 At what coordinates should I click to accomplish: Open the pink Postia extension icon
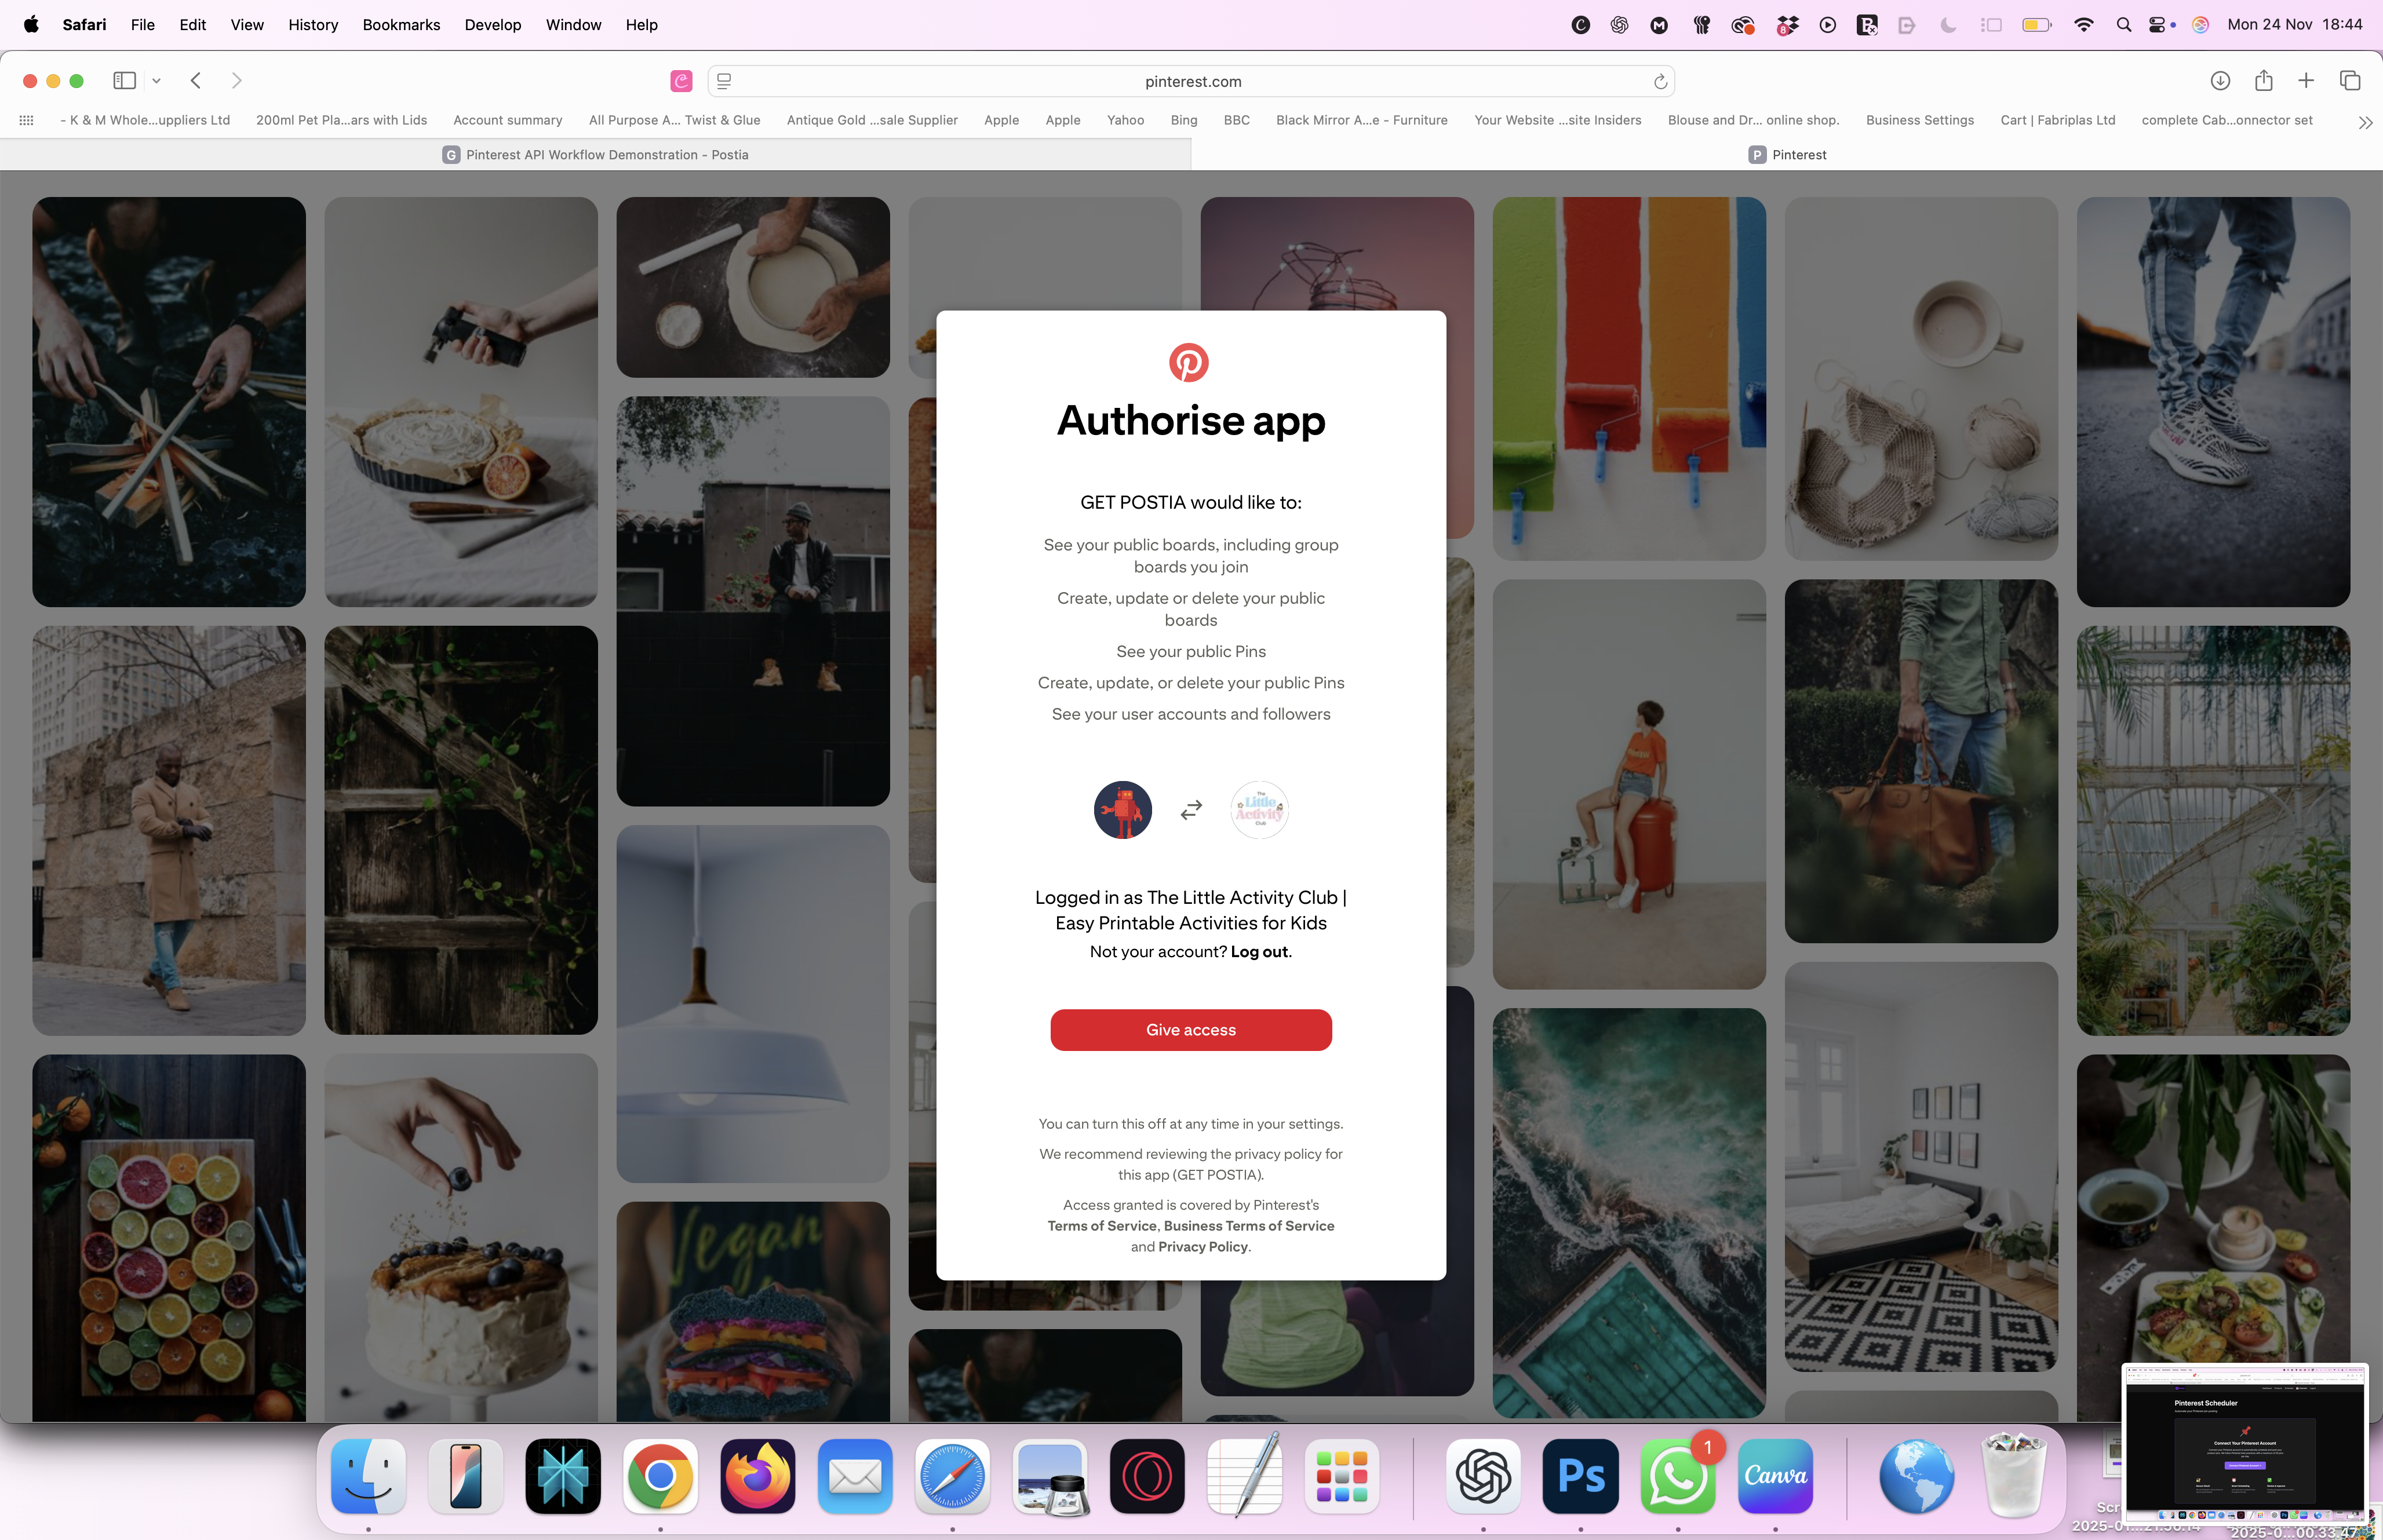click(681, 81)
